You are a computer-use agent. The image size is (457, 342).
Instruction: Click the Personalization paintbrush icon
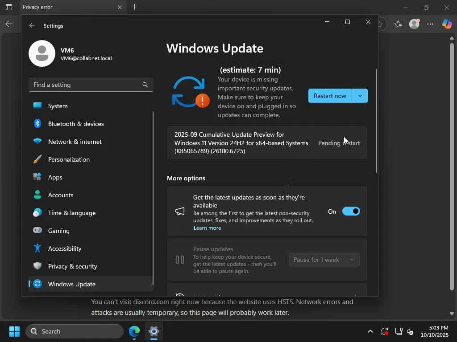[x=37, y=159]
